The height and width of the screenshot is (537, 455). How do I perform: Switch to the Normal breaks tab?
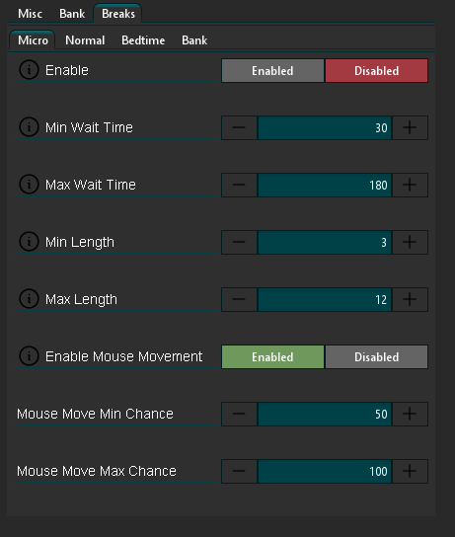(85, 40)
